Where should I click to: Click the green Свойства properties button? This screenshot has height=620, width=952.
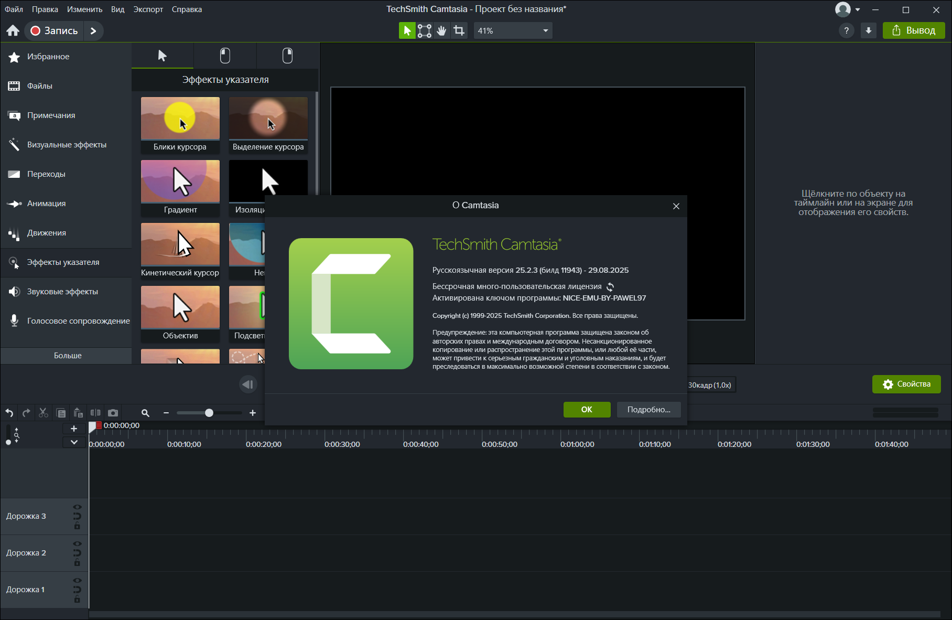(x=906, y=384)
